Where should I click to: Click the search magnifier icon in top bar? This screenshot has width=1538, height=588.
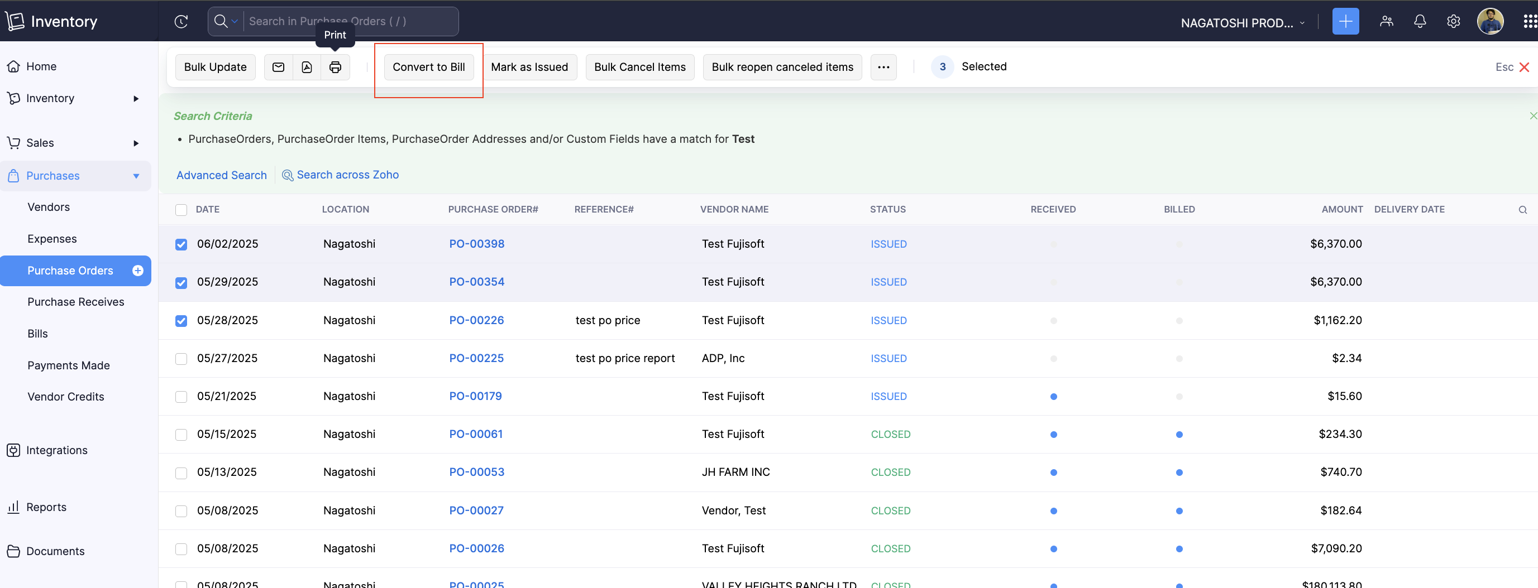pyautogui.click(x=220, y=21)
